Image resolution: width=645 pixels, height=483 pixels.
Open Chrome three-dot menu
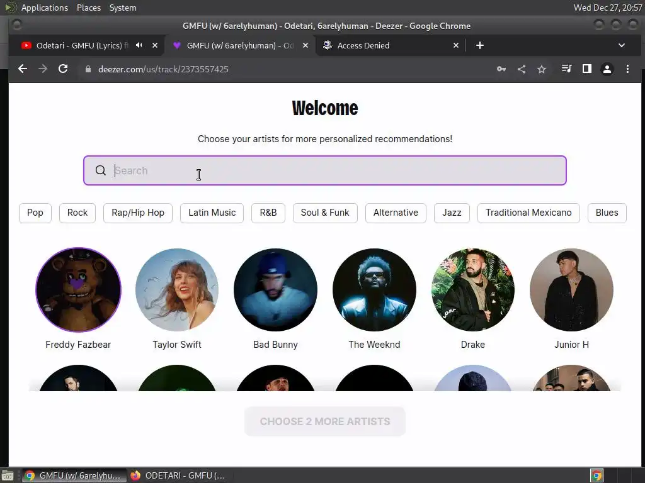(x=627, y=69)
